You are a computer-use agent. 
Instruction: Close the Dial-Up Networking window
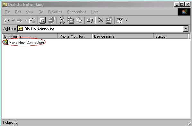(188, 5)
